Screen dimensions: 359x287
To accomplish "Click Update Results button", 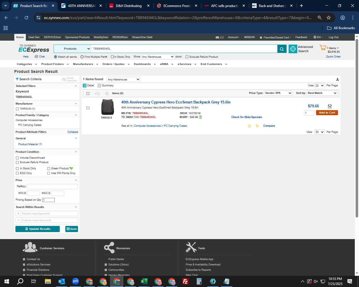I will [38, 229].
